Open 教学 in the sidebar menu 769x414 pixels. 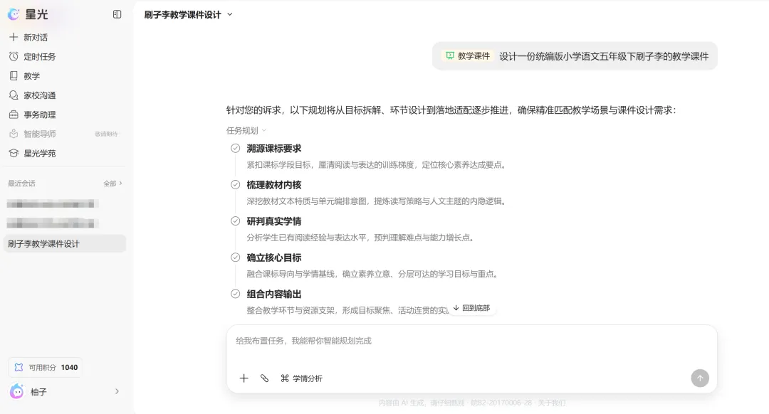(x=24, y=76)
